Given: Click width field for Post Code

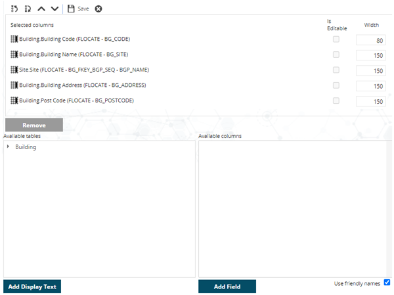Looking at the screenshot, I should [x=370, y=101].
